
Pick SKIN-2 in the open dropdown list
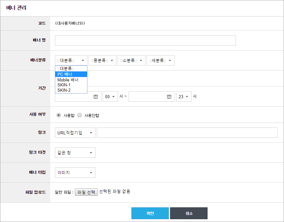click(x=71, y=90)
